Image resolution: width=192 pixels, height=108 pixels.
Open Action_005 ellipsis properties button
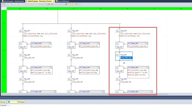click(x=147, y=67)
